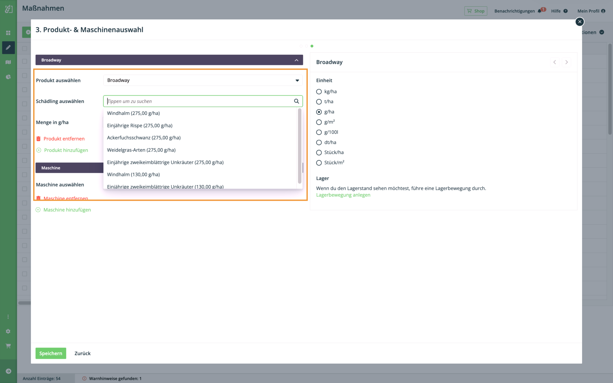Click the Produkt entfernen link
Screen dimensions: 613x383
pyautogui.click(x=64, y=139)
